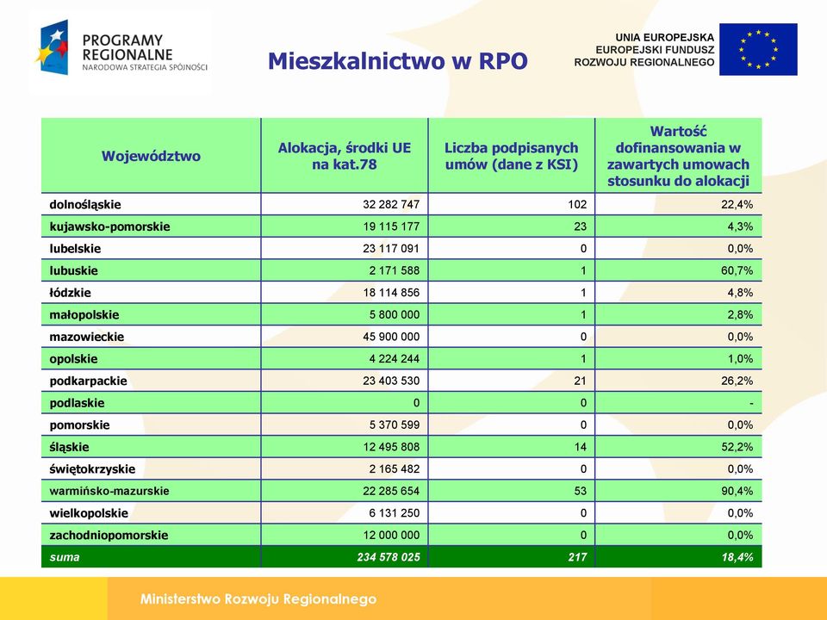827x620 pixels.
Task: Select allocation value 23 403 530
Action: (391, 381)
